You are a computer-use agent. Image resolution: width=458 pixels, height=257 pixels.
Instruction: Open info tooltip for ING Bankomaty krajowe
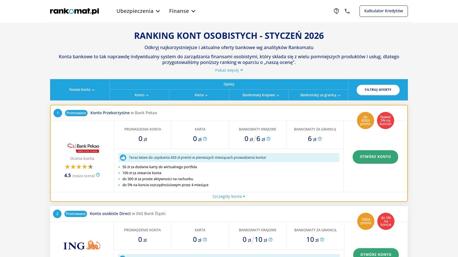(271, 240)
